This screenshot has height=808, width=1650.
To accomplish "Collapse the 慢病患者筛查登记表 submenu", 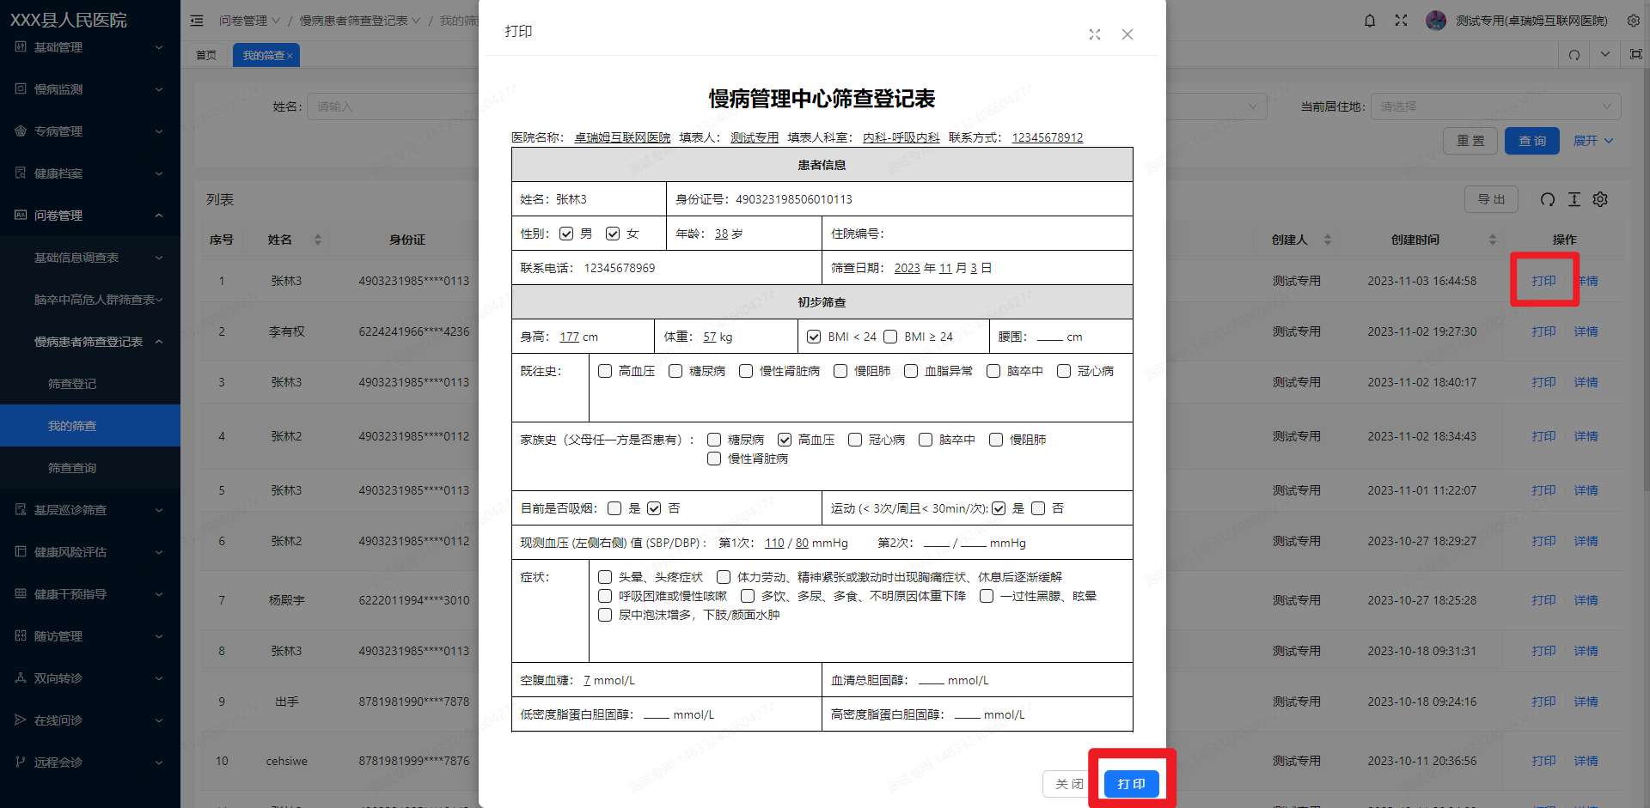I will (x=89, y=341).
